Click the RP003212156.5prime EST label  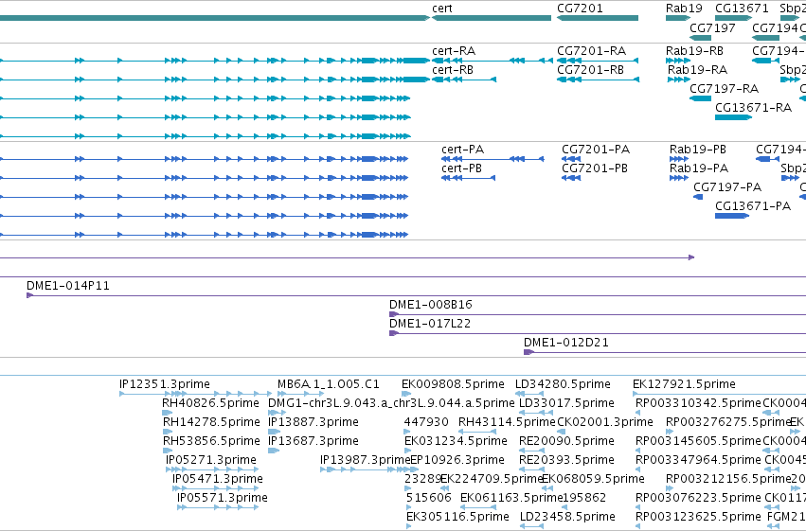tap(728, 479)
